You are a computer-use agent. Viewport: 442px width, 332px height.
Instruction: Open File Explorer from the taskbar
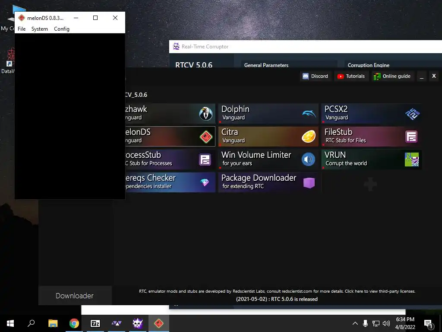click(53, 323)
